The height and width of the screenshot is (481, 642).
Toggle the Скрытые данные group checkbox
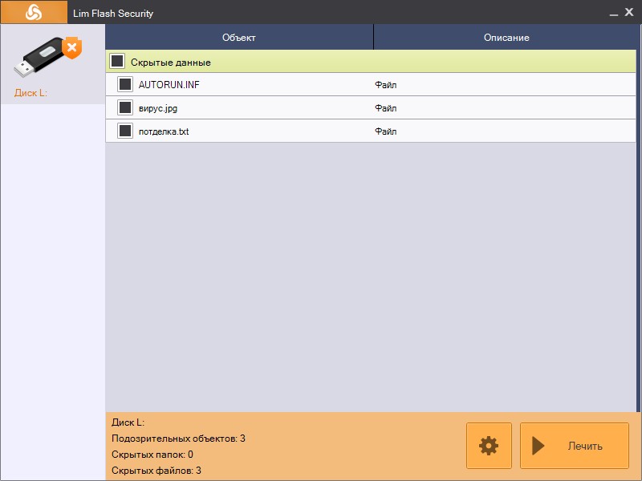point(117,62)
